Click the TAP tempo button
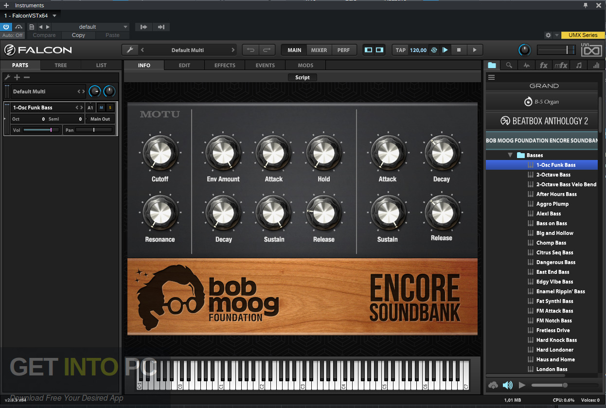 click(401, 50)
